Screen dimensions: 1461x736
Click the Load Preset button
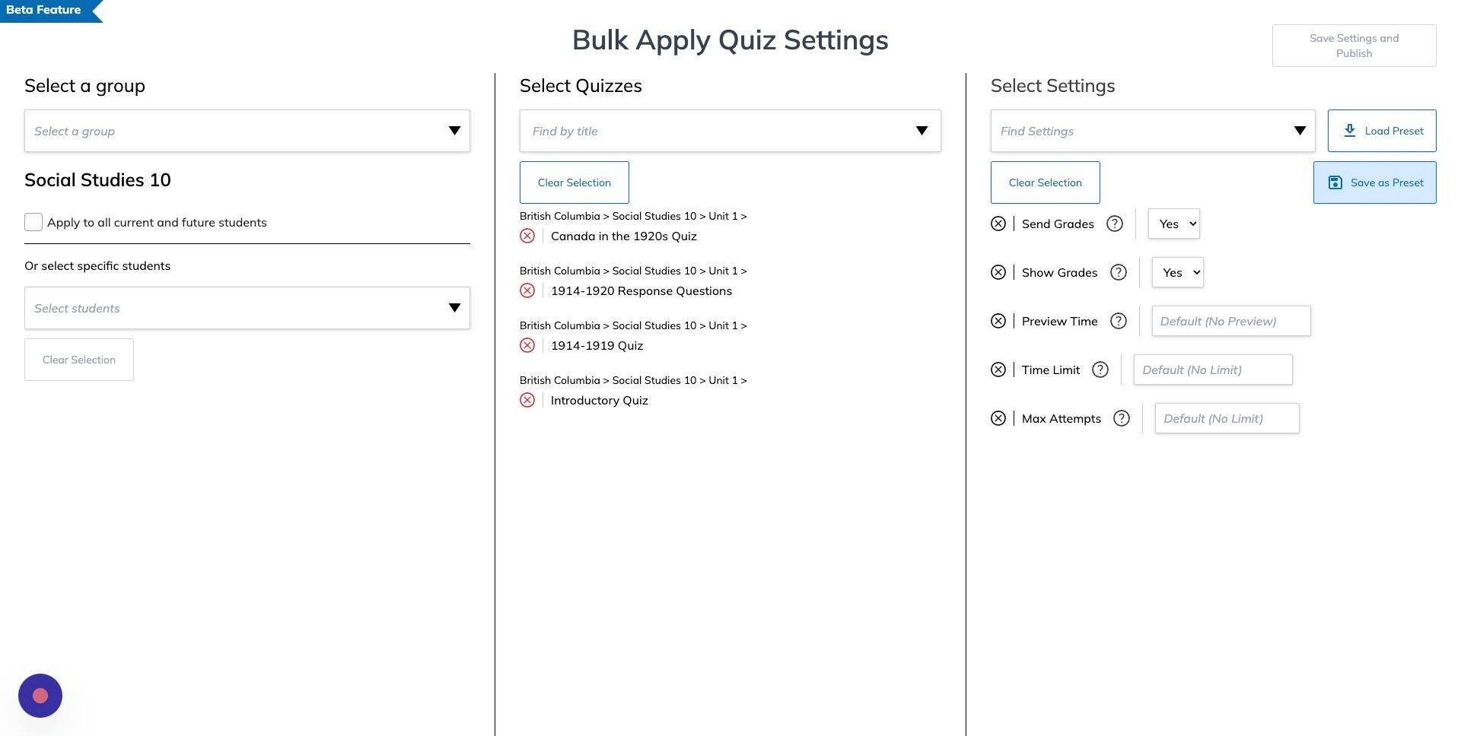[x=1381, y=131]
